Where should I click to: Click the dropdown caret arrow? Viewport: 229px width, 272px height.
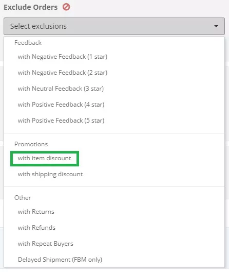point(216,26)
